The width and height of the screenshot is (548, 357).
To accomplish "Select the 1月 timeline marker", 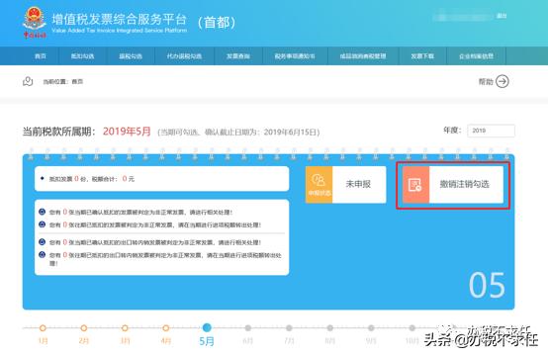I will pyautogui.click(x=43, y=328).
